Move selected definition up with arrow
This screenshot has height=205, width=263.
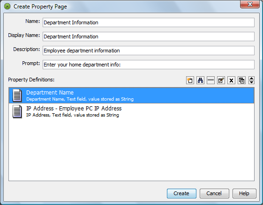[x=251, y=78]
